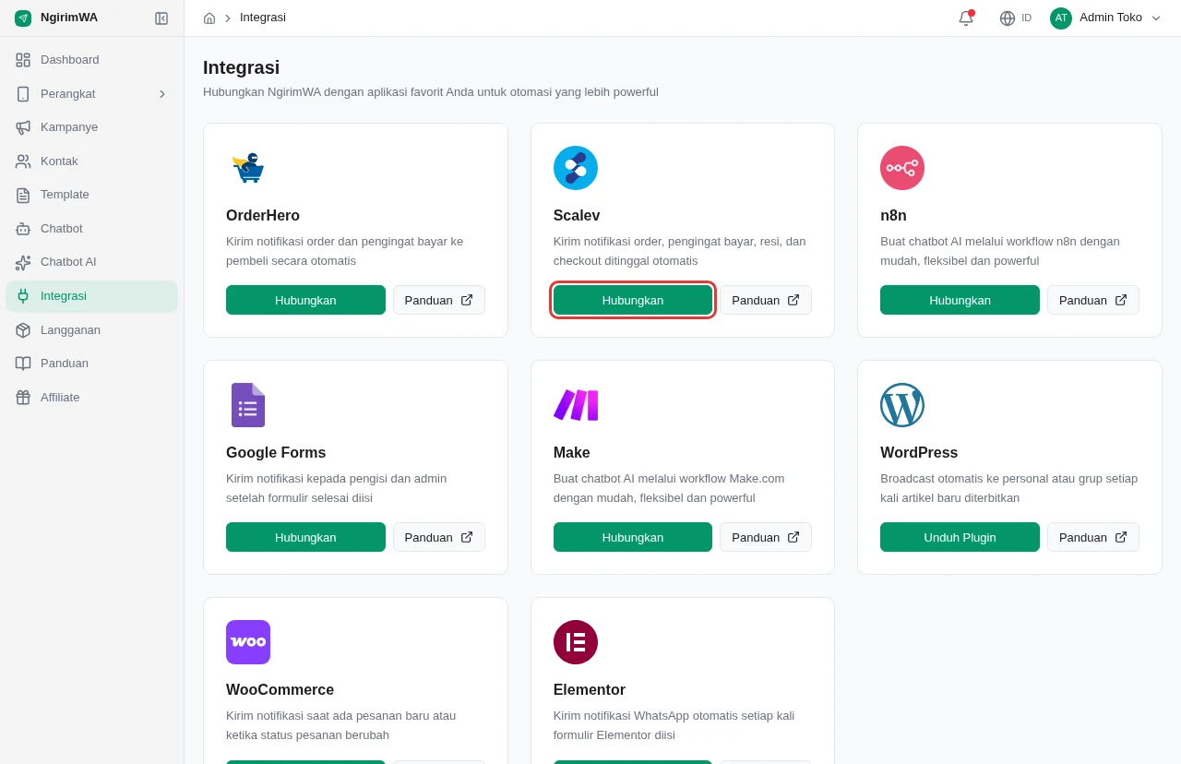Click the OrderHero logo

(248, 168)
